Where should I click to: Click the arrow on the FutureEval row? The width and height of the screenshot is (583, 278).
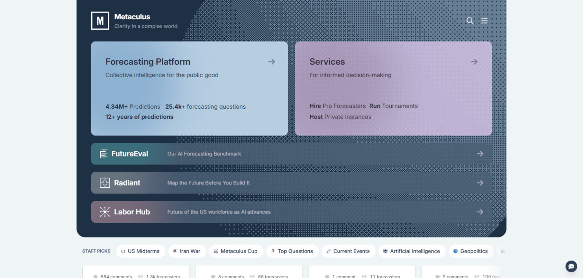click(x=480, y=154)
